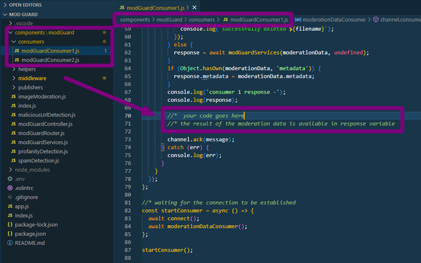Select components in the breadcrumb
The image size is (421, 263).
click(135, 20)
